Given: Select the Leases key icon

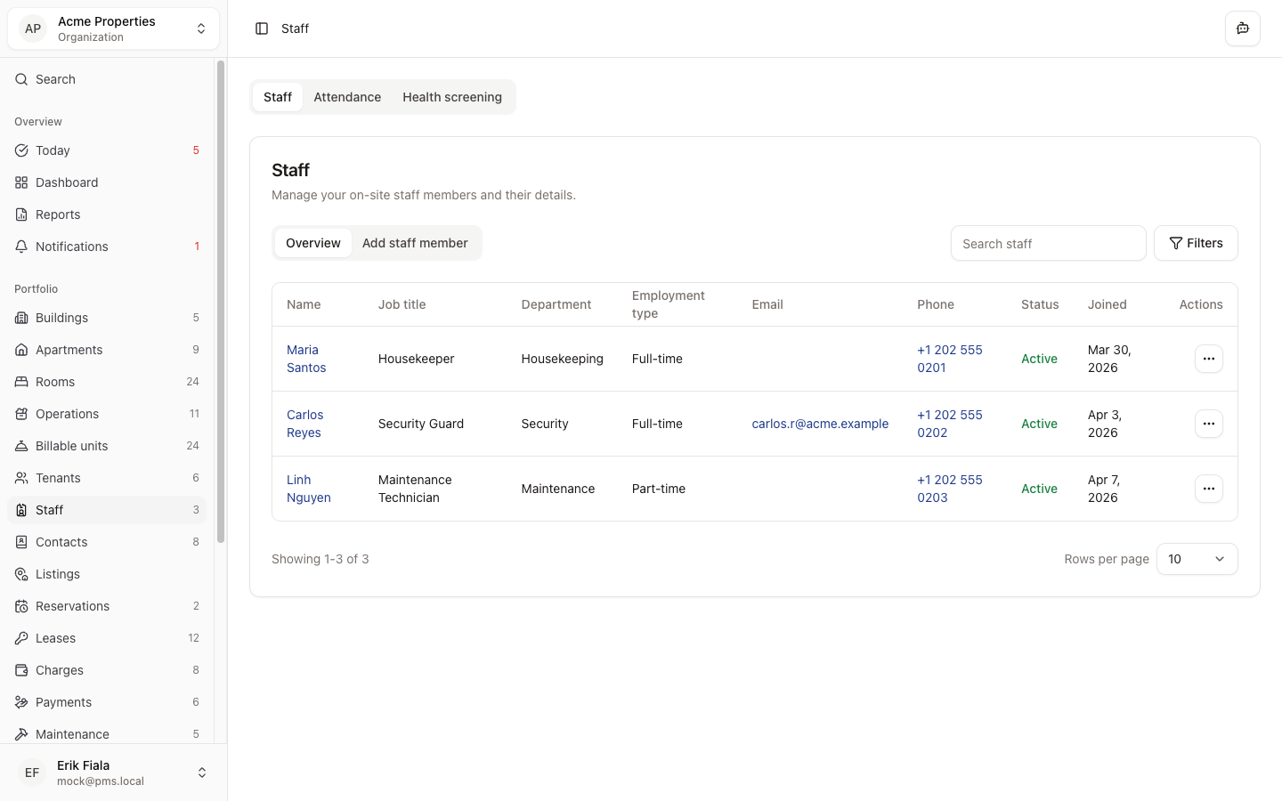Looking at the screenshot, I should tap(21, 638).
